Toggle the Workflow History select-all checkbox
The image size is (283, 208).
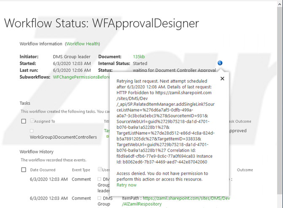tap(24, 170)
